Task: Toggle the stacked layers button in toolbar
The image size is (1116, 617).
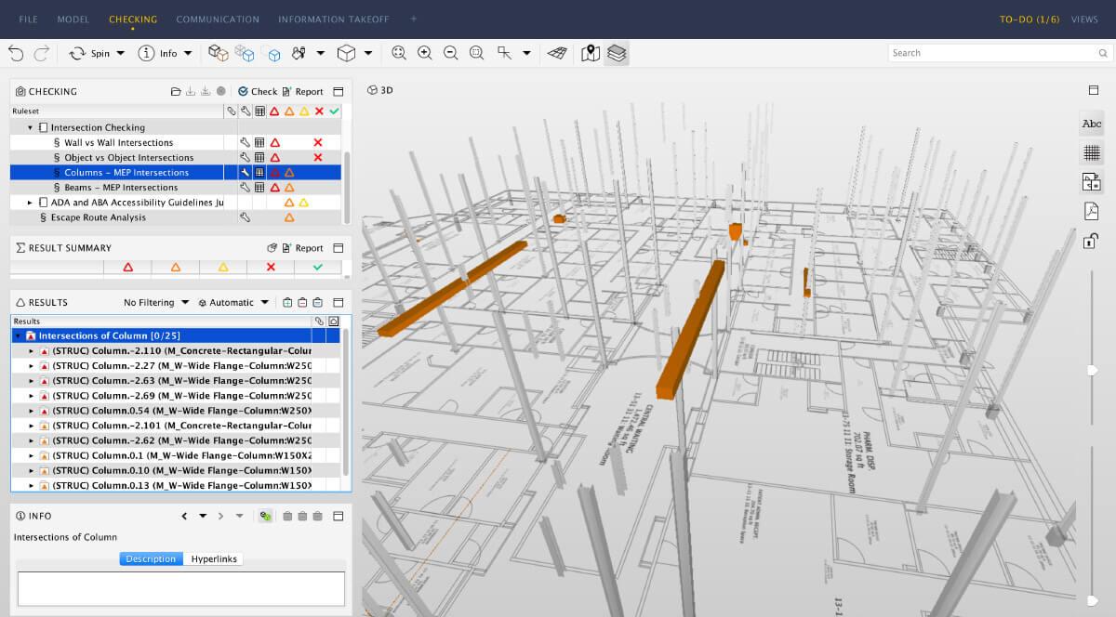Action: [x=616, y=54]
